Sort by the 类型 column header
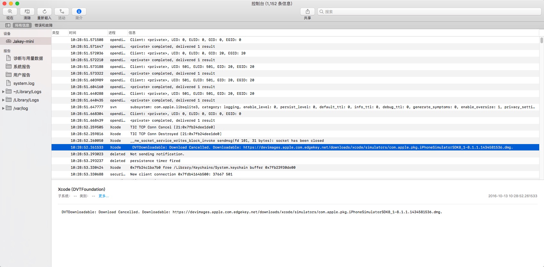 click(60, 33)
